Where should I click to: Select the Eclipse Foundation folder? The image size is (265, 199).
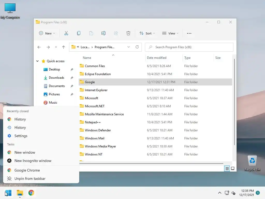pyautogui.click(x=155, y=74)
